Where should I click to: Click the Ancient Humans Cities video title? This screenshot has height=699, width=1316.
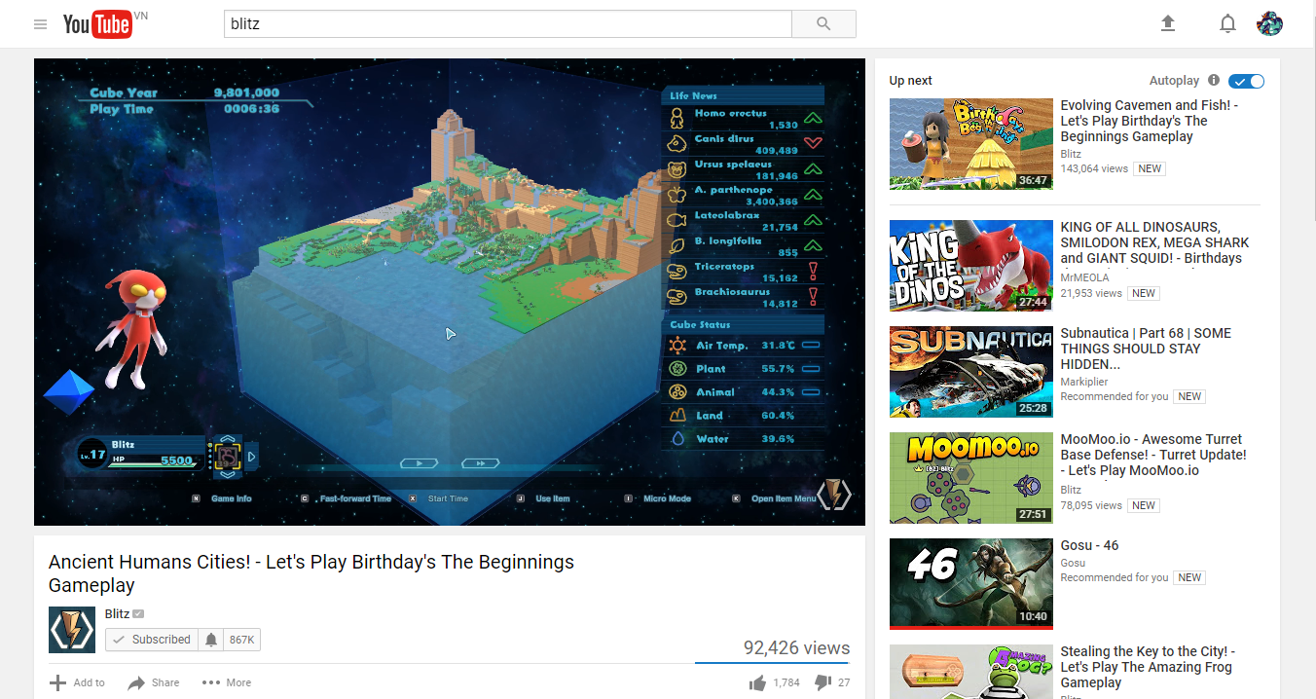click(x=311, y=573)
